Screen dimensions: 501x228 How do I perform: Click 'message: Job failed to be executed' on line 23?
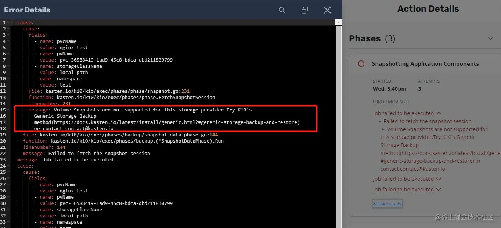click(x=65, y=160)
